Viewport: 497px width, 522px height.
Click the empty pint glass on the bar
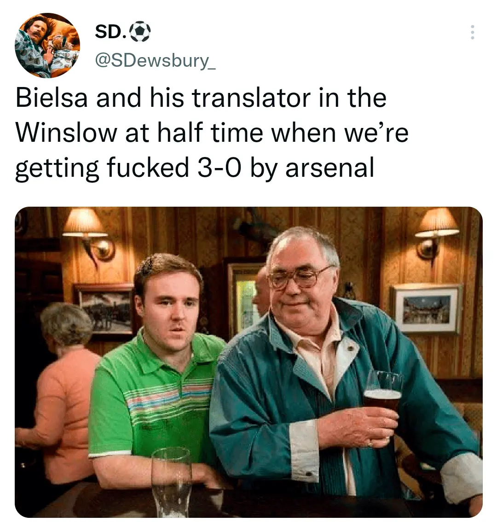click(172, 481)
